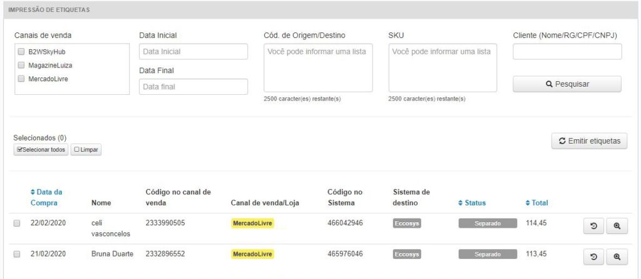Select the 21/02/2020 order row checkbox
The height and width of the screenshot is (279, 641).
[17, 254]
